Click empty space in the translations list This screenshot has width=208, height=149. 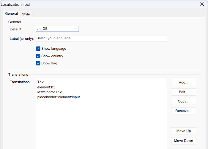101,125
